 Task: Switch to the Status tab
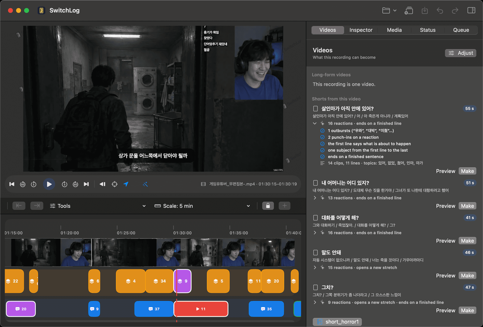click(428, 30)
